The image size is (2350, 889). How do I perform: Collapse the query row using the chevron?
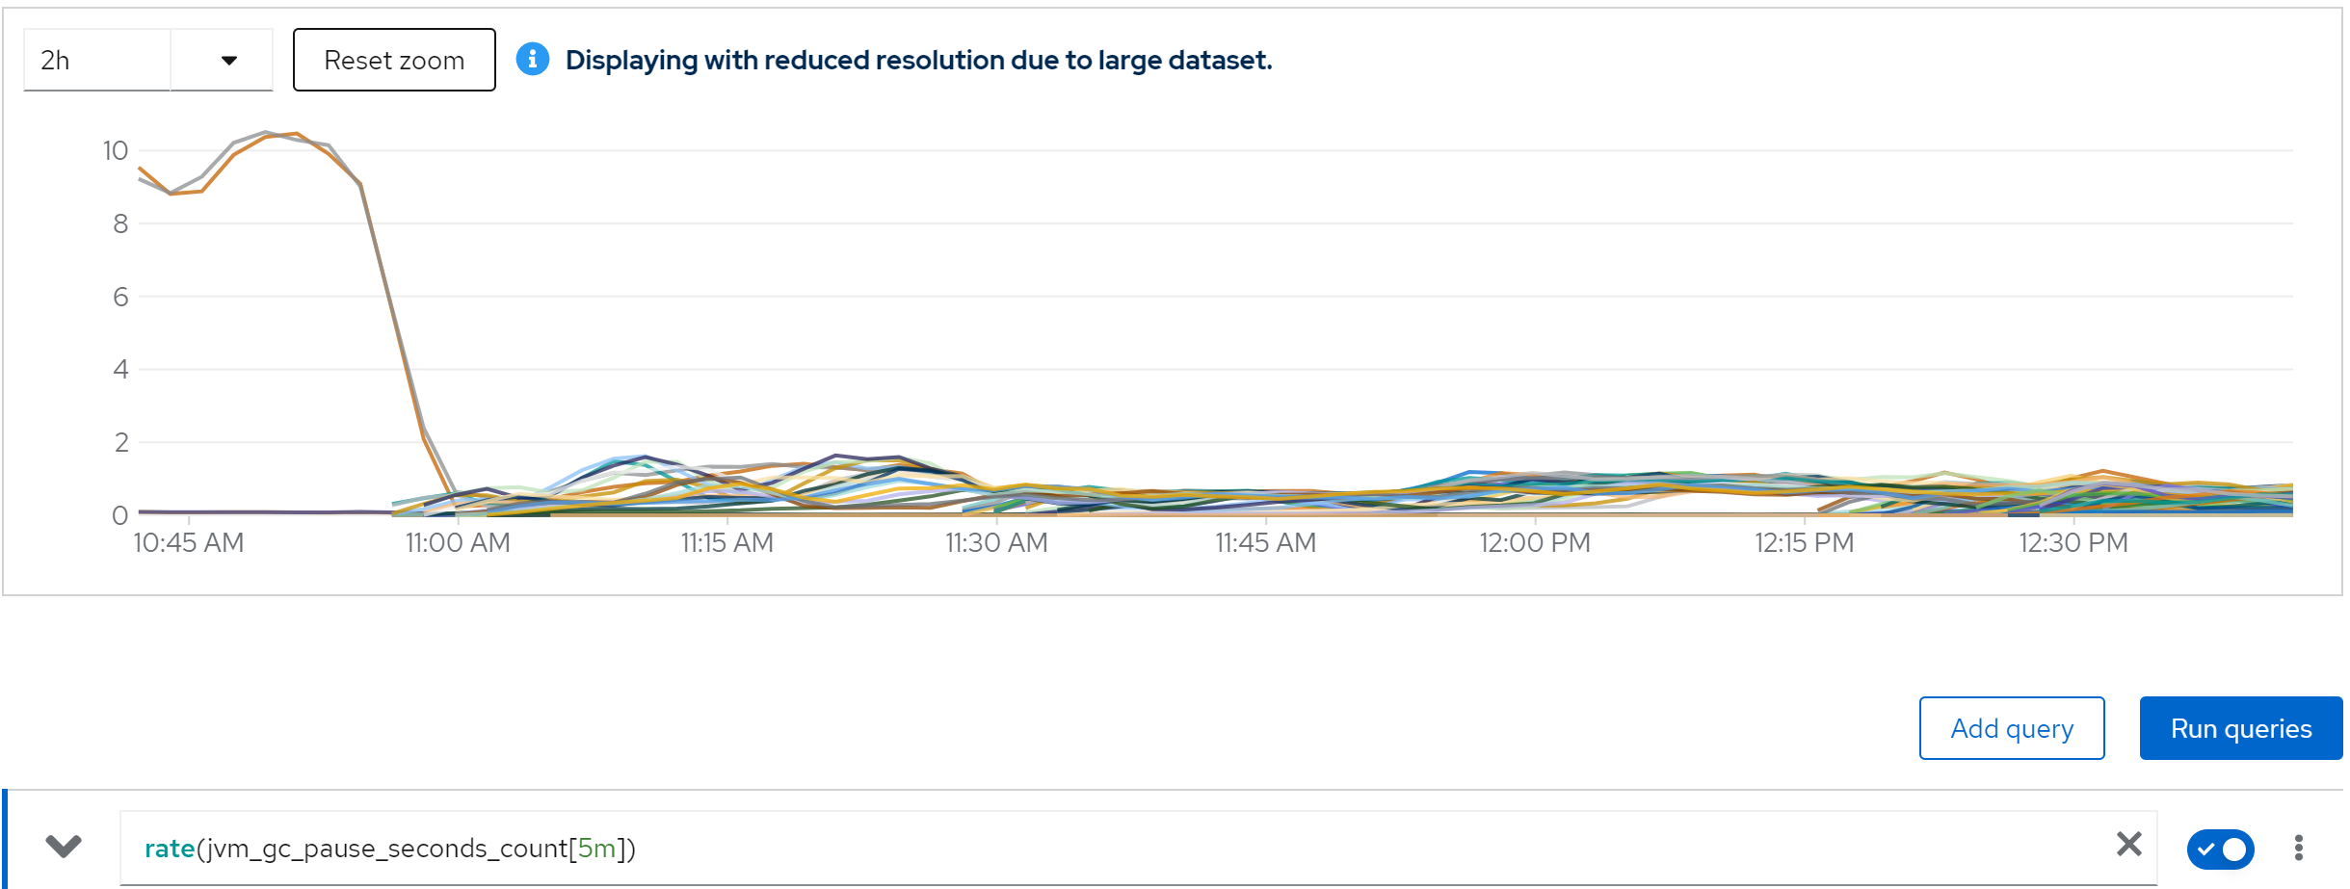pyautogui.click(x=64, y=847)
